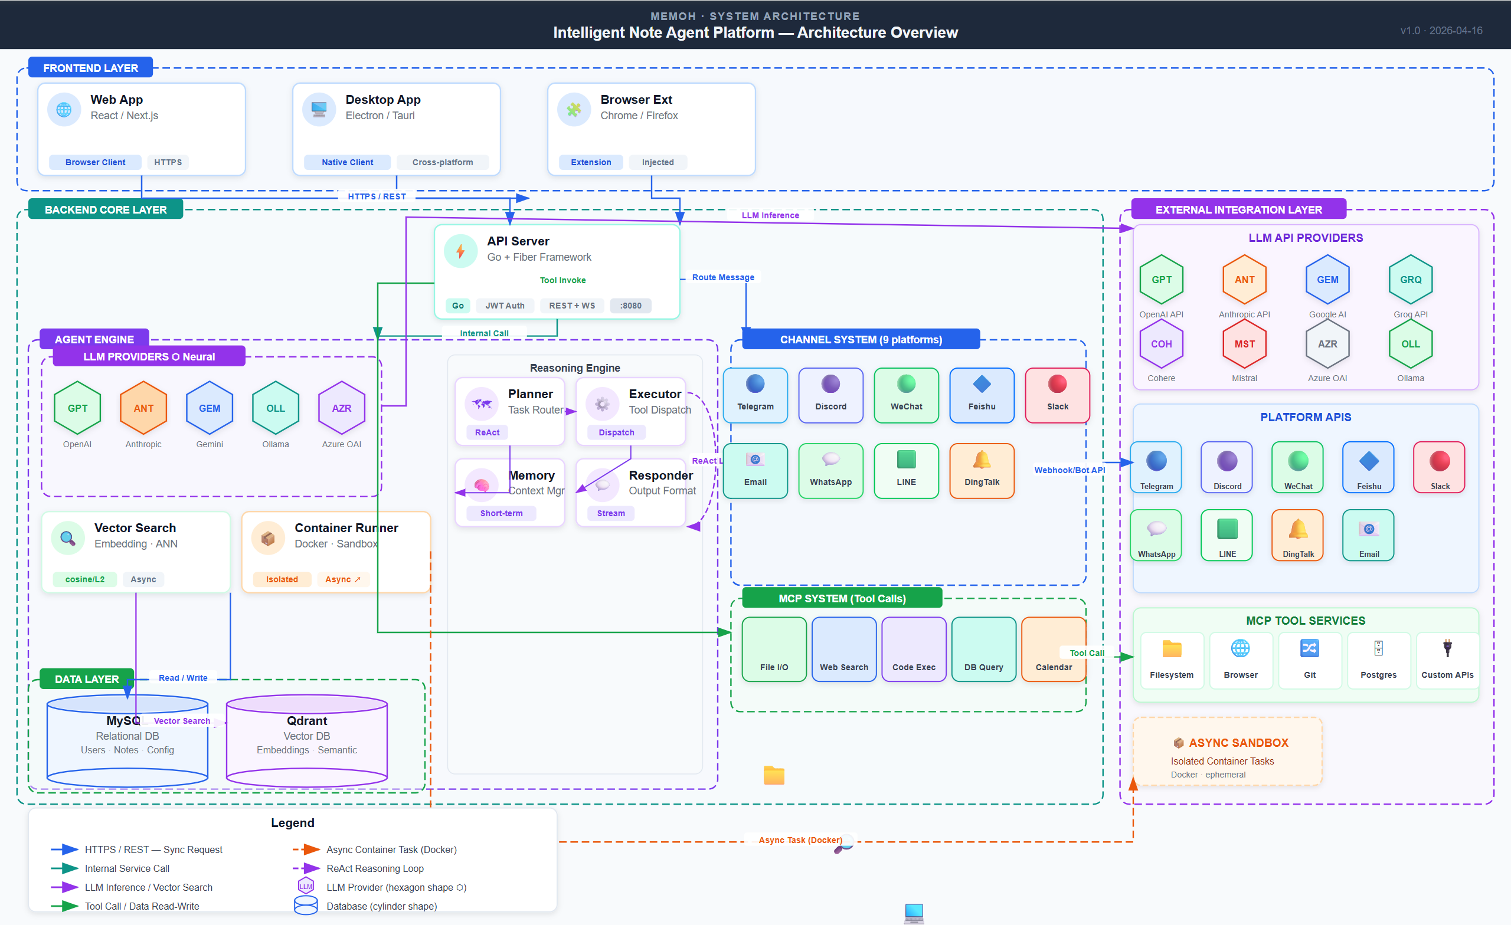Screen dimensions: 1511x925
Task: Click the ReAct tag under Planner
Action: pyautogui.click(x=487, y=432)
